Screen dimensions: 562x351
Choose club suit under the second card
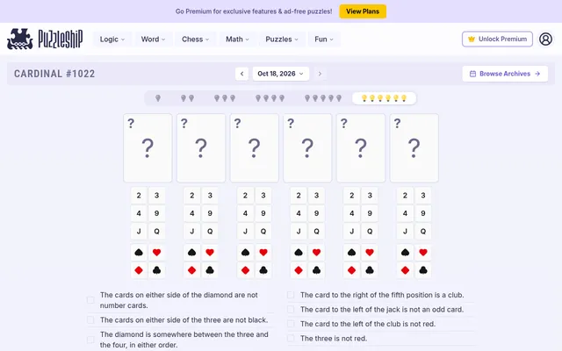pos(210,270)
